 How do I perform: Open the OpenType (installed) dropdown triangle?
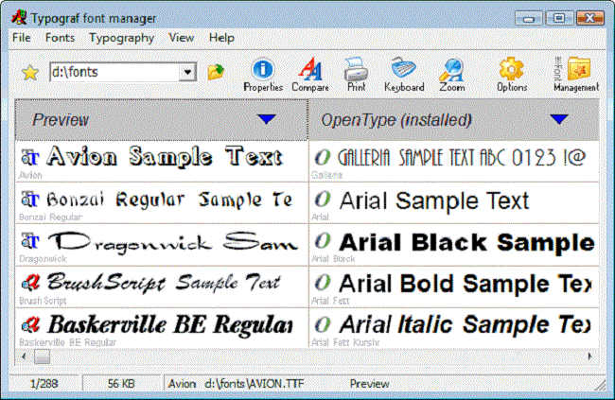[559, 119]
